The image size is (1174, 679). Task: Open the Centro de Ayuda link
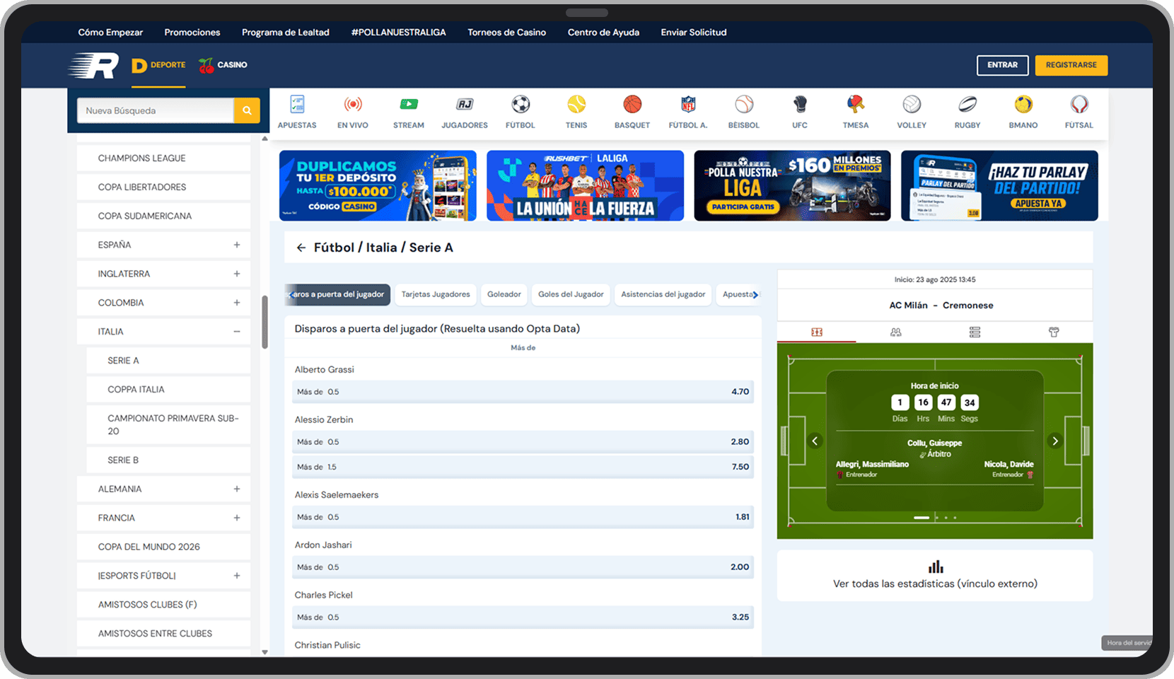tap(603, 33)
